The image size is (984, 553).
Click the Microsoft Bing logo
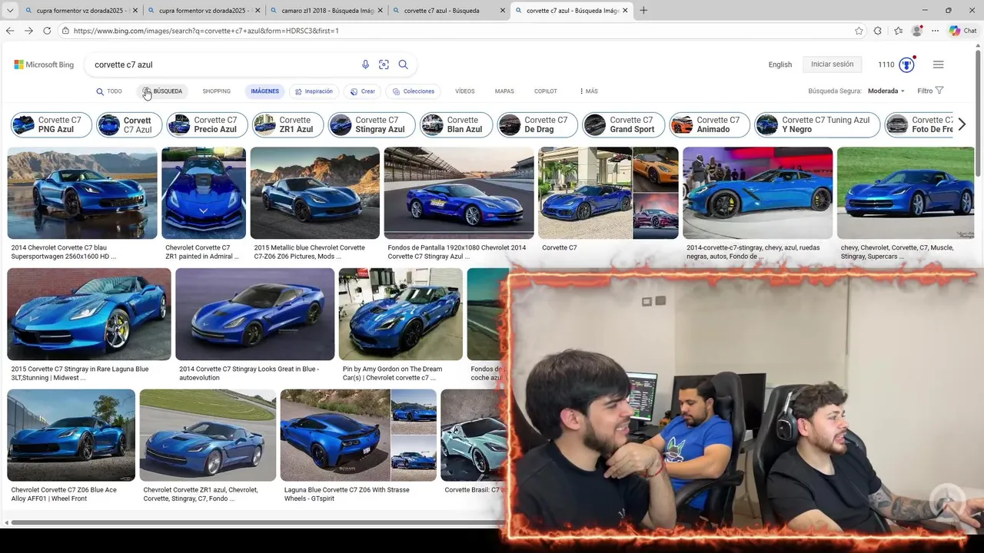click(44, 65)
